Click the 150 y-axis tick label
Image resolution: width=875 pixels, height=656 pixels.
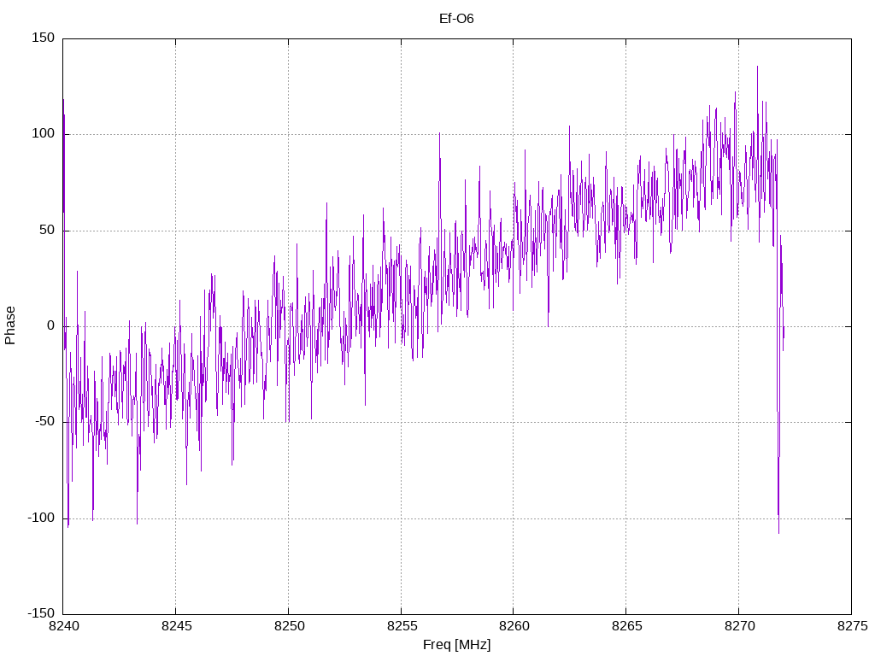coord(44,38)
